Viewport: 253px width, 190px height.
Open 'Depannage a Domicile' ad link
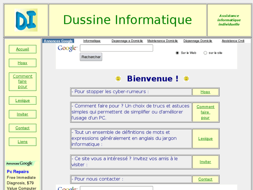(127, 41)
